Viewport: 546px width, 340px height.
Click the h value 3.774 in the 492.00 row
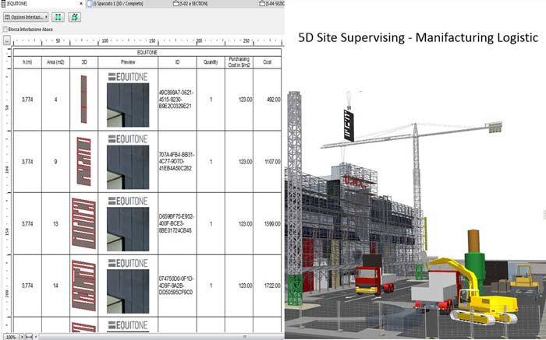tap(27, 100)
